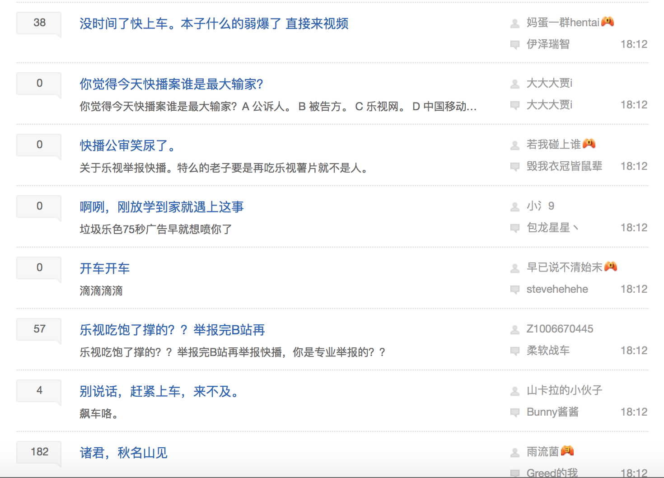Screen dimensions: 664x478
Task: Open the thread 啊咧，刚放学到家就遇上这事
Action: pyautogui.click(x=162, y=207)
